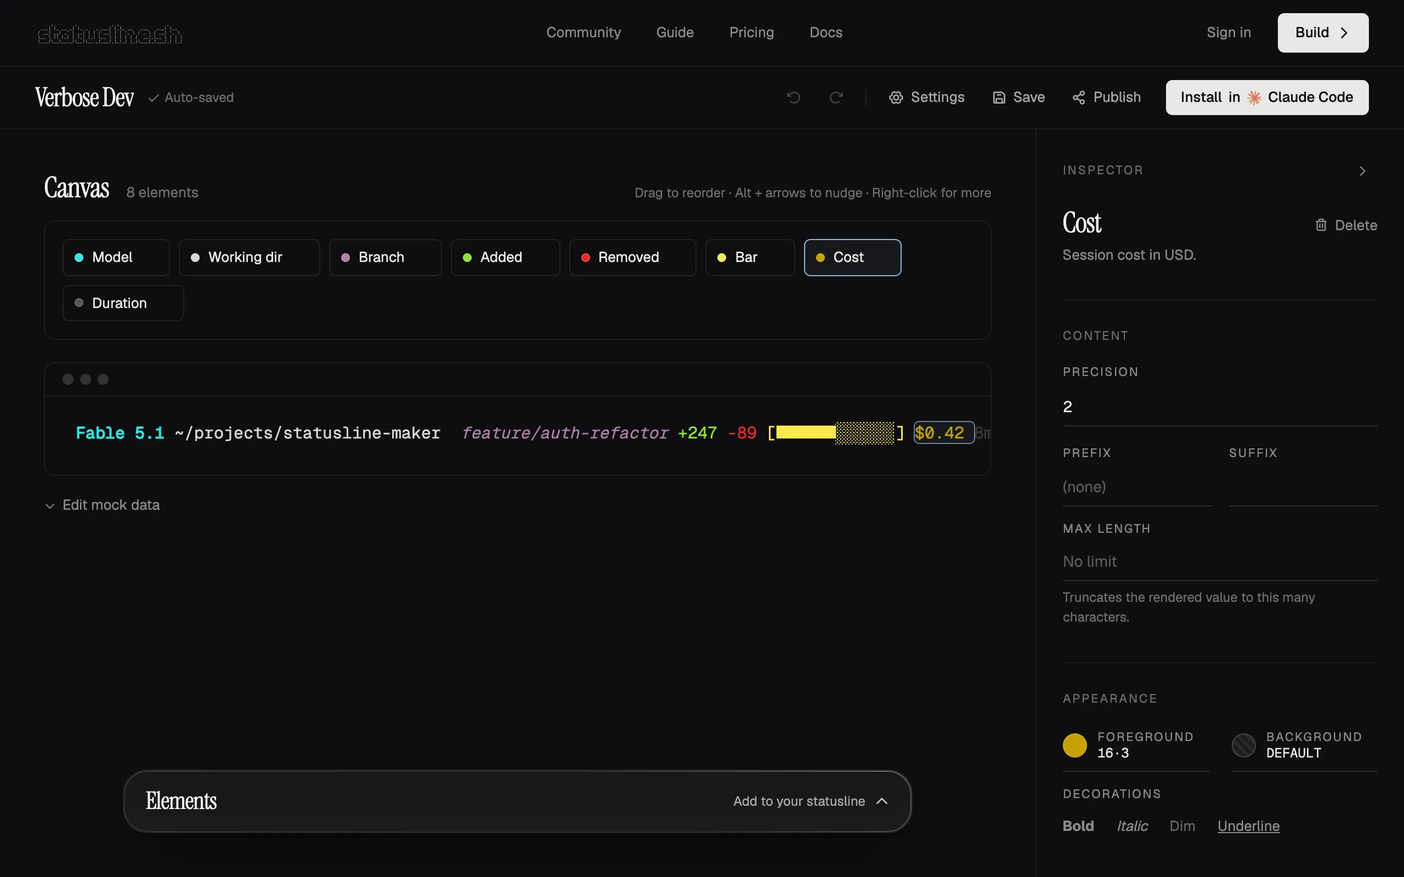Click $0.42 in the terminal preview
This screenshot has height=877, width=1404.
943,432
